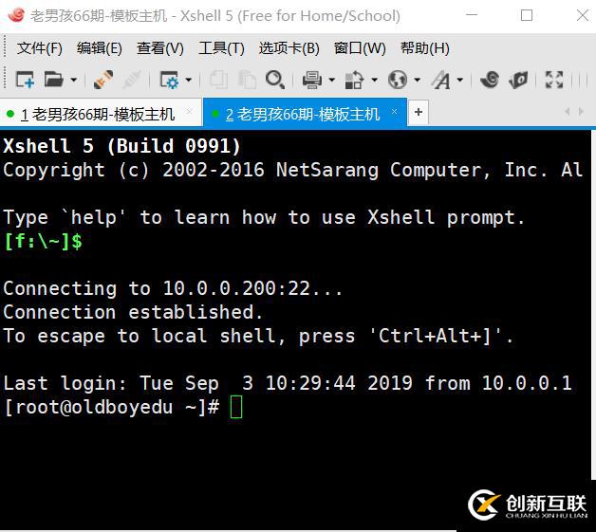Close tab 1 老男孩66期-模板主机
Viewport: 596px width, 532px height.
click(189, 112)
